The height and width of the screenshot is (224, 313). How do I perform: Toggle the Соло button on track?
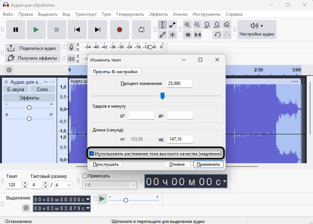(42, 89)
